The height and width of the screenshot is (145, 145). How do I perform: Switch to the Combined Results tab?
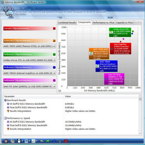[x=67, y=23]
